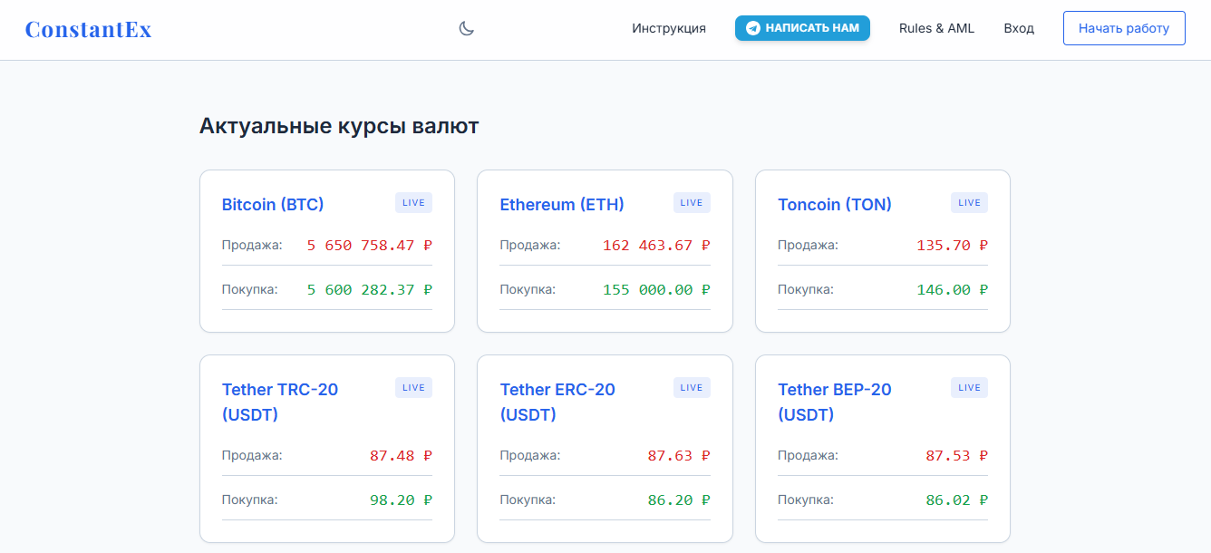1211x553 pixels.
Task: Open the ConstantEx logo home link
Action: click(x=88, y=29)
